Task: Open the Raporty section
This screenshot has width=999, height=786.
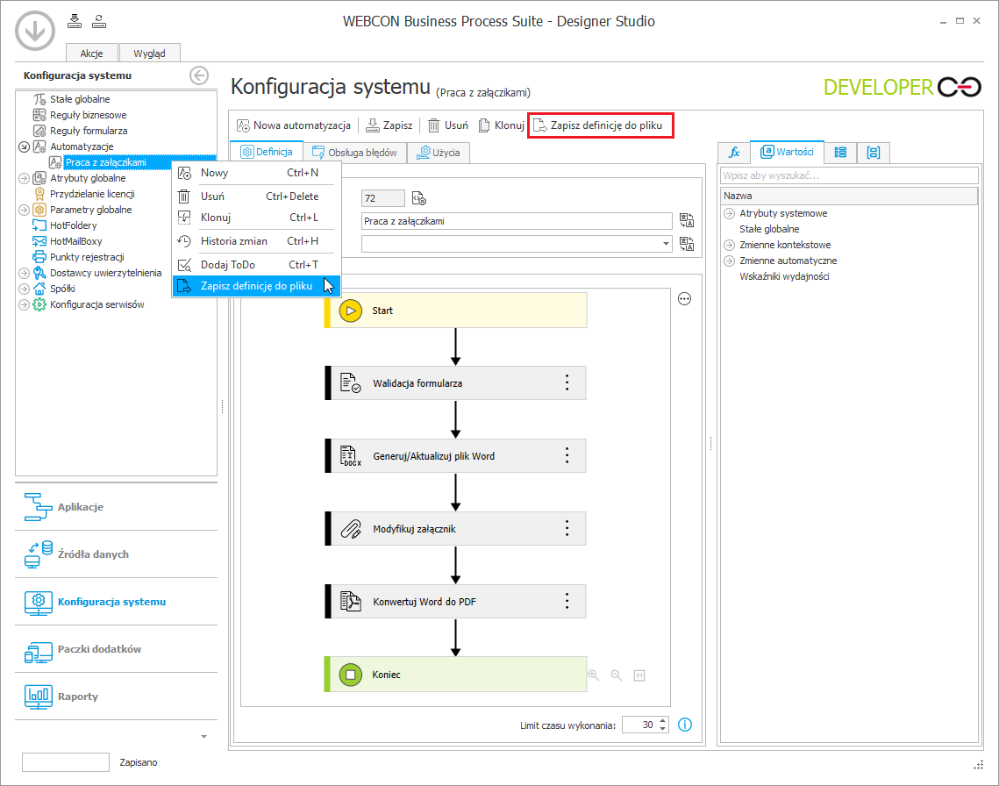Action: pyautogui.click(x=116, y=697)
